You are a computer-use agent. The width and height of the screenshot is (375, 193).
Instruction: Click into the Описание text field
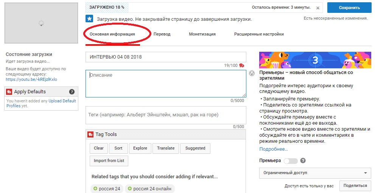coord(166,83)
